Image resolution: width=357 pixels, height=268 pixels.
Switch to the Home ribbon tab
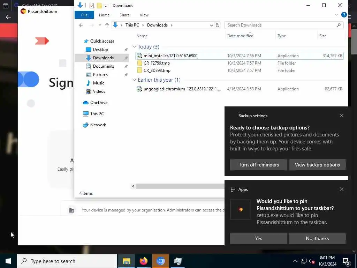pyautogui.click(x=104, y=15)
